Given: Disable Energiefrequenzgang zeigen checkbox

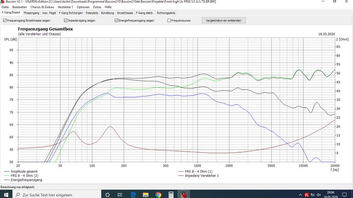Looking at the screenshot, I should tap(116, 20).
